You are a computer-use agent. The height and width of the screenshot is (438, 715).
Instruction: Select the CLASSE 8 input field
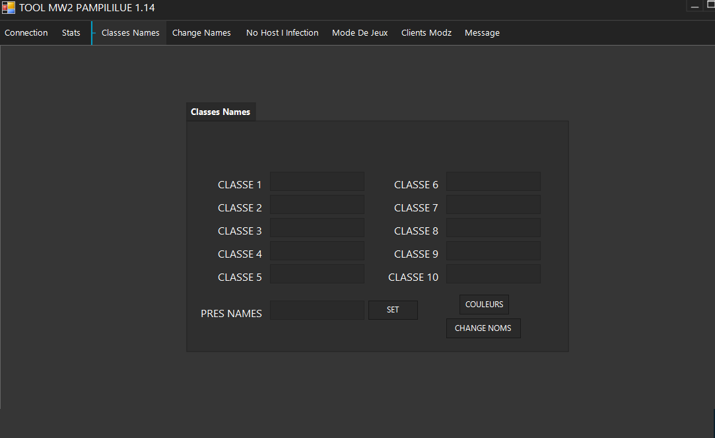(x=493, y=228)
